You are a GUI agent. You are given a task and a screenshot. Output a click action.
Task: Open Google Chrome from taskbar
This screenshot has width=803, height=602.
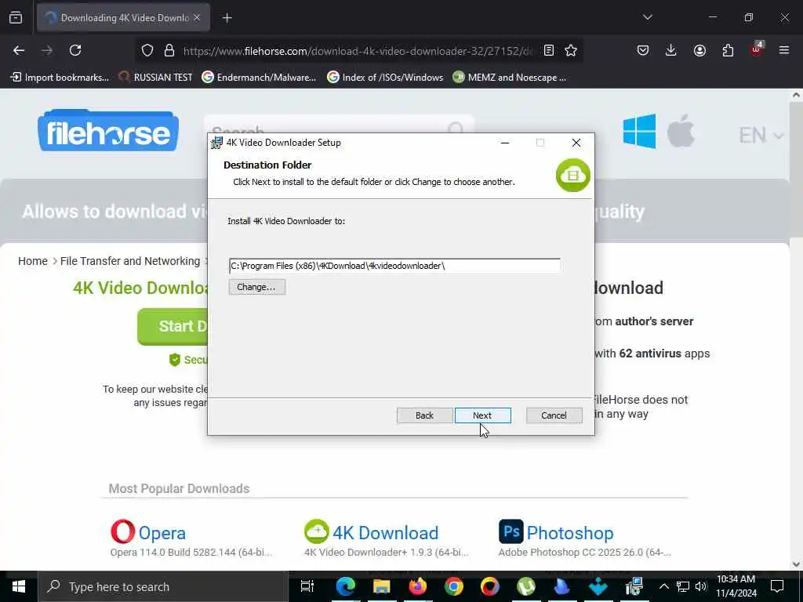point(454,586)
